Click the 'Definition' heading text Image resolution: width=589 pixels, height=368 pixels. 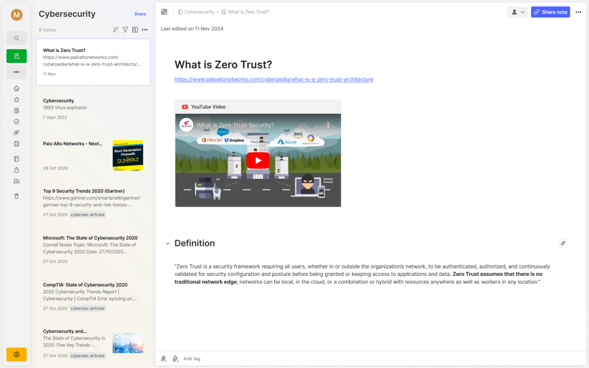pyautogui.click(x=195, y=243)
